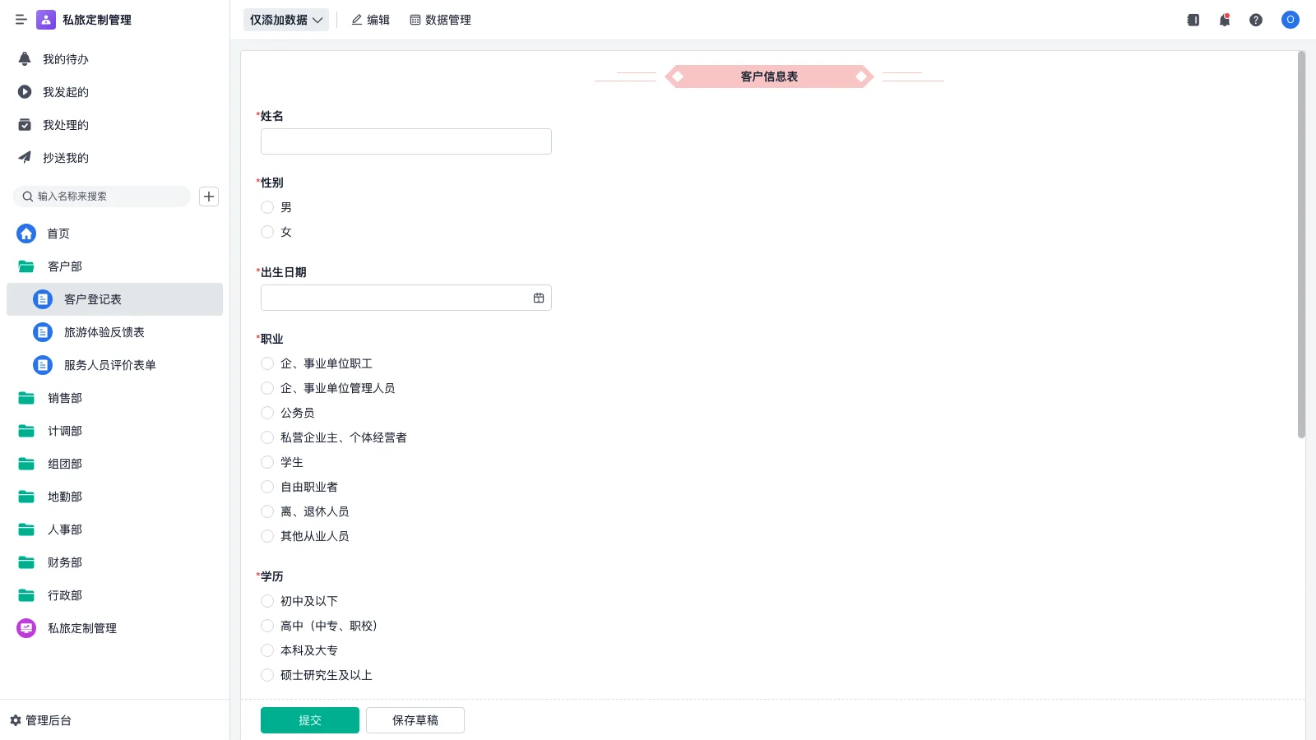Expand the 销售部 folder

point(65,398)
